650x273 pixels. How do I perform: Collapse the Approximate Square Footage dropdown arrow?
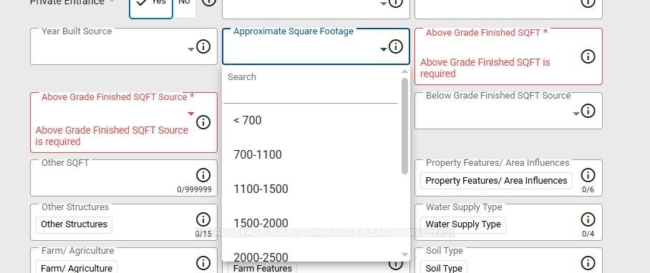(x=384, y=49)
